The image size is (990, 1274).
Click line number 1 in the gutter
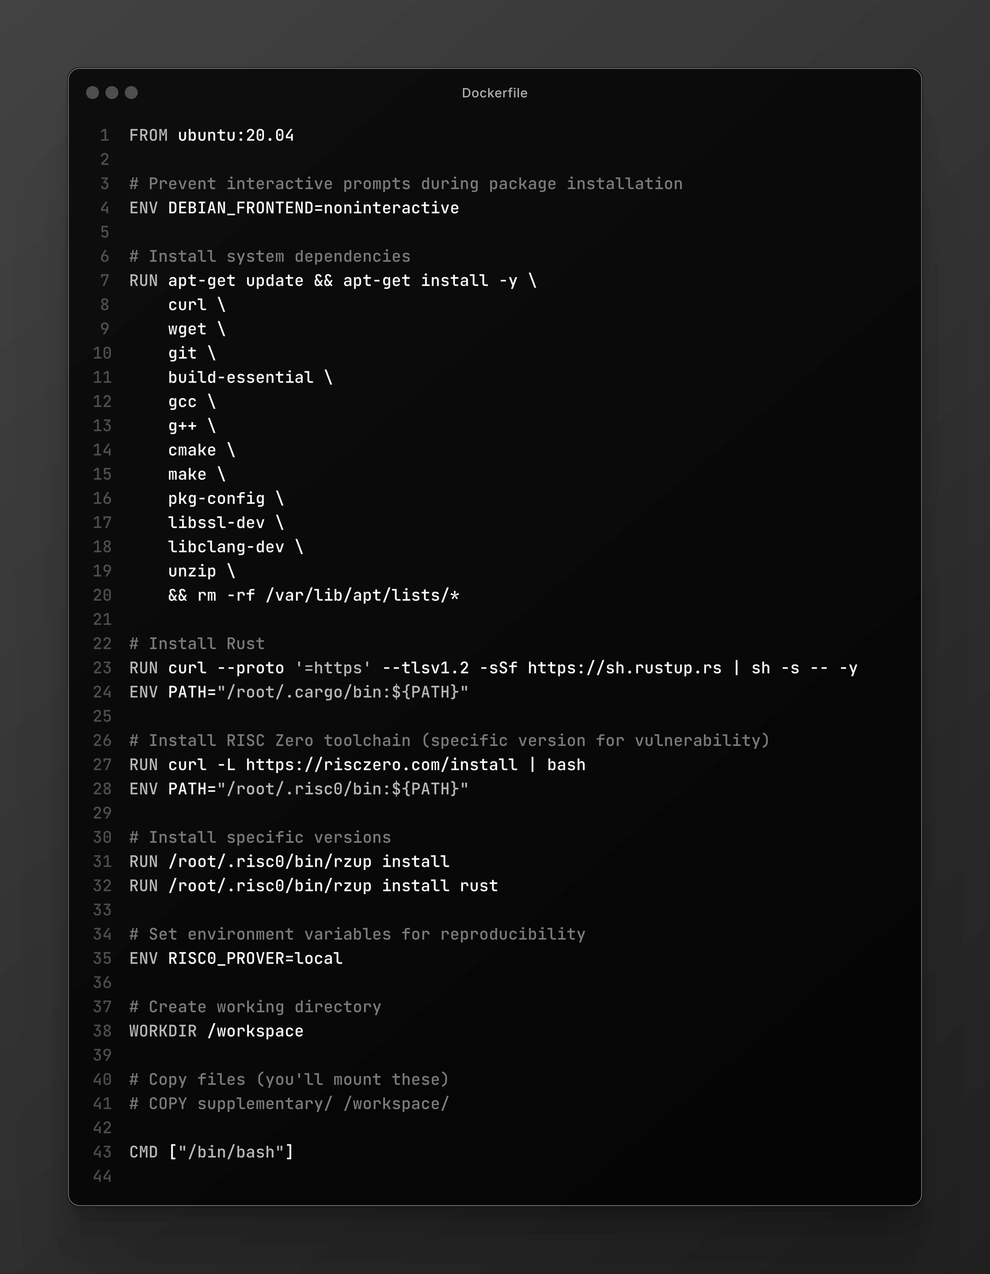pyautogui.click(x=104, y=135)
